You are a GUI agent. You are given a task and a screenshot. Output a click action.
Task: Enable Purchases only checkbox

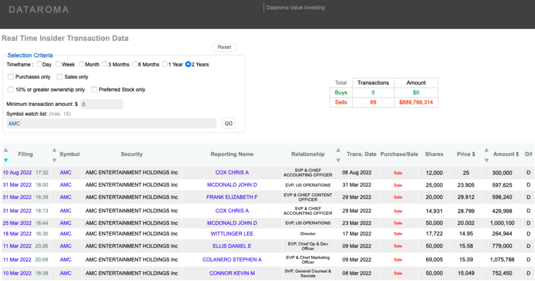click(x=10, y=77)
